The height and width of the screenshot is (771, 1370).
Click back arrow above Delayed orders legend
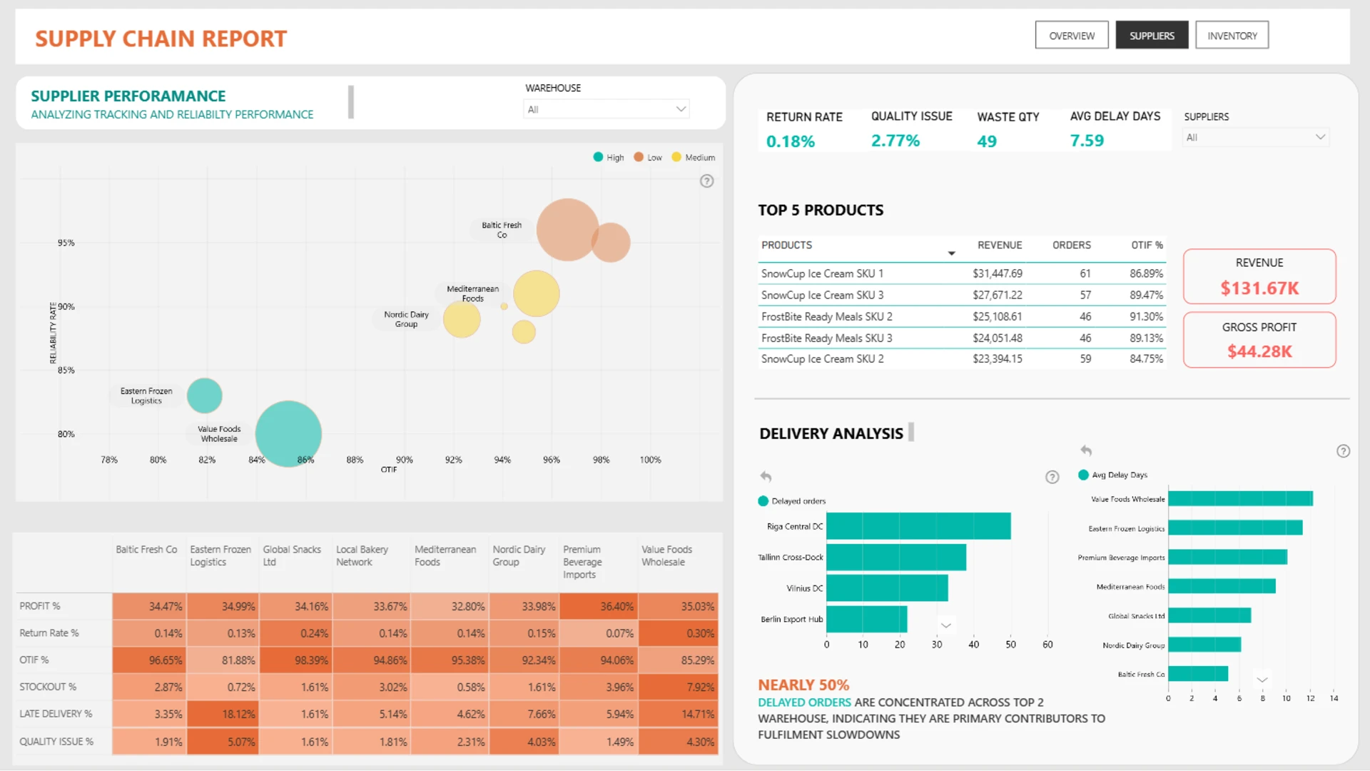pyautogui.click(x=766, y=476)
